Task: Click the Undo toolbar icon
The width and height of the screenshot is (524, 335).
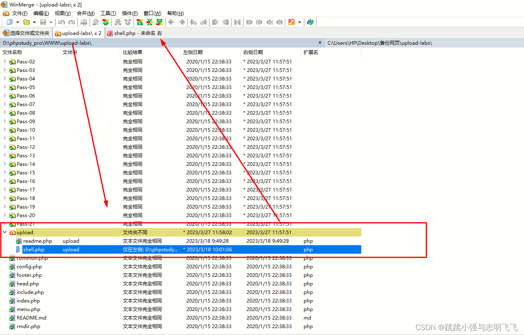Action: click(61, 22)
